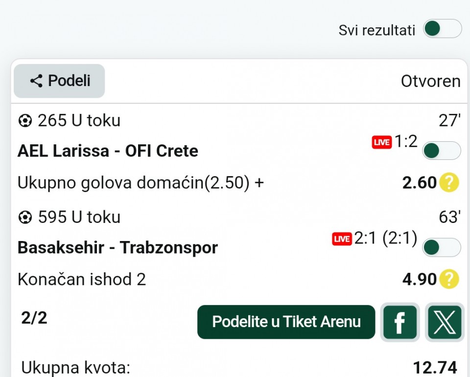470x377 pixels.
Task: Open the Basaksehir - Trabzonspor match
Action: (117, 248)
